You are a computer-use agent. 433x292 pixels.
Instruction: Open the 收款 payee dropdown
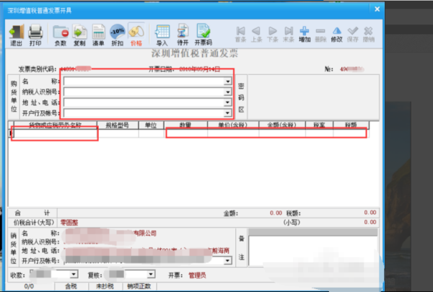click(74, 275)
